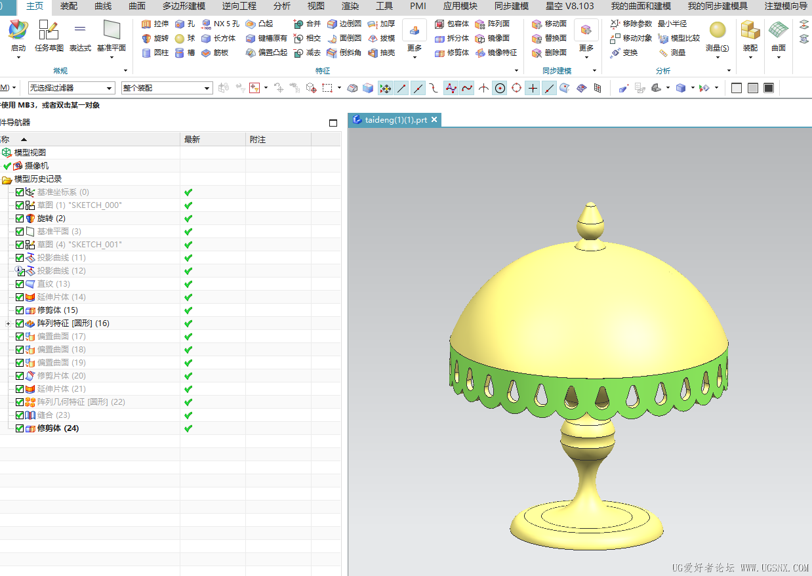812x576 pixels.
Task: Open the 无选择过滤器 dropdown
Action: pyautogui.click(x=110, y=88)
